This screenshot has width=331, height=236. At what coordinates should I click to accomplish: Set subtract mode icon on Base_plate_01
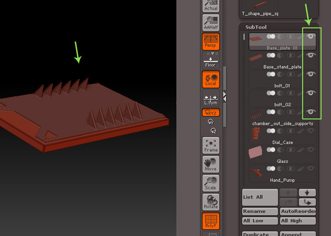(x=280, y=37)
